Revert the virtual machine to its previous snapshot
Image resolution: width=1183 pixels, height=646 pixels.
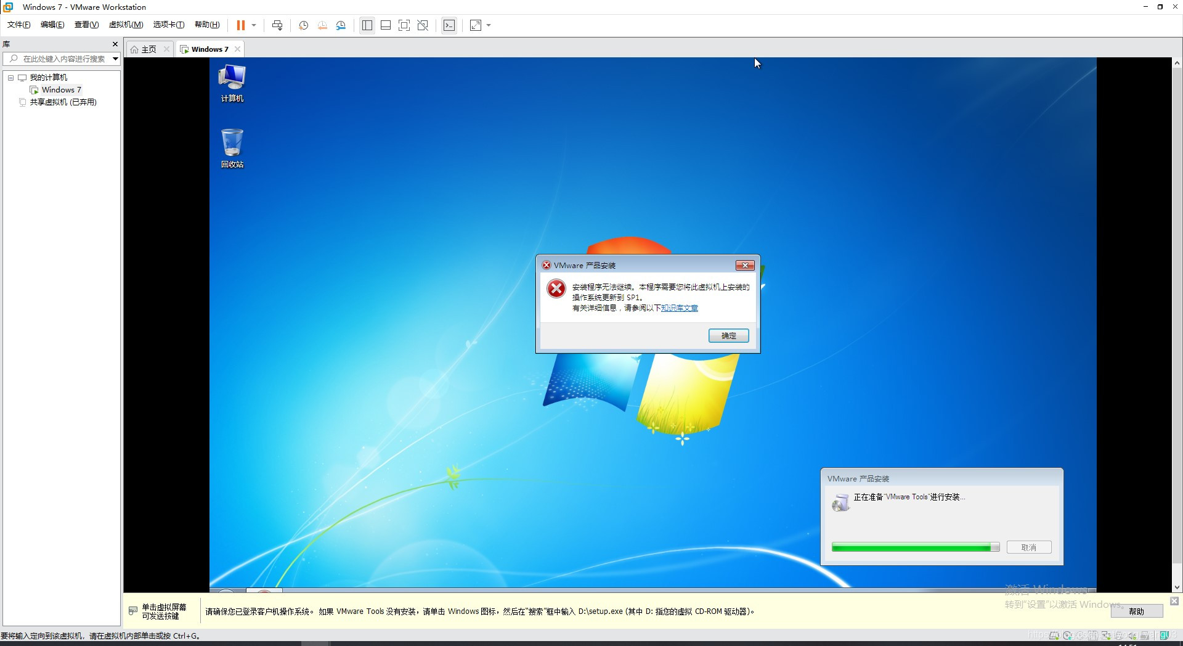click(x=322, y=25)
